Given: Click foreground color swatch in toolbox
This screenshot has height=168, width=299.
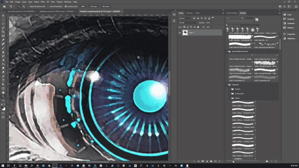Looking at the screenshot, I should pyautogui.click(x=2, y=108).
